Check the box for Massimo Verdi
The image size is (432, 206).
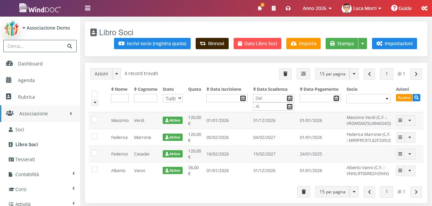(94, 120)
